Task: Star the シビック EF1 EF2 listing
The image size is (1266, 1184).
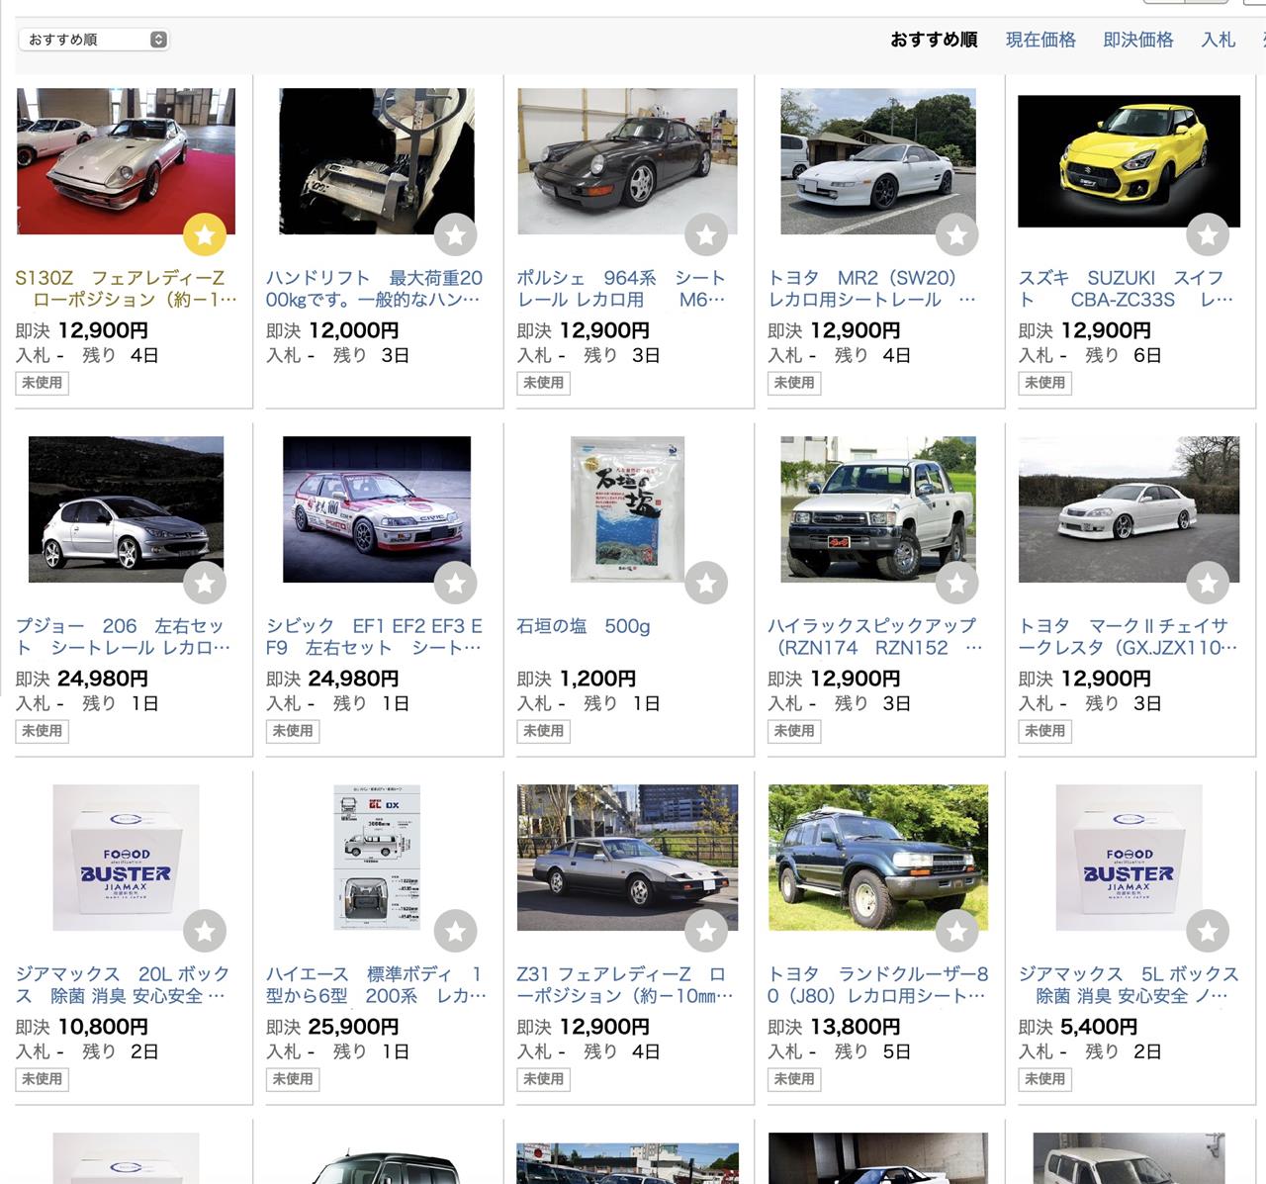Action: coord(456,583)
